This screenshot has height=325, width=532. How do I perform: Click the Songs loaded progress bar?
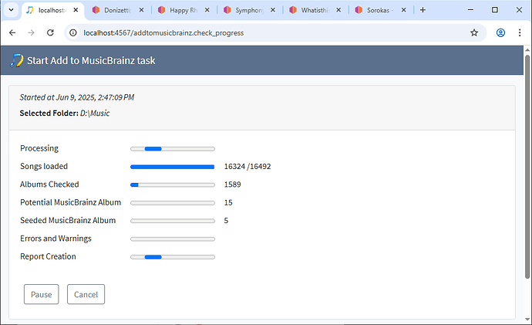(172, 166)
